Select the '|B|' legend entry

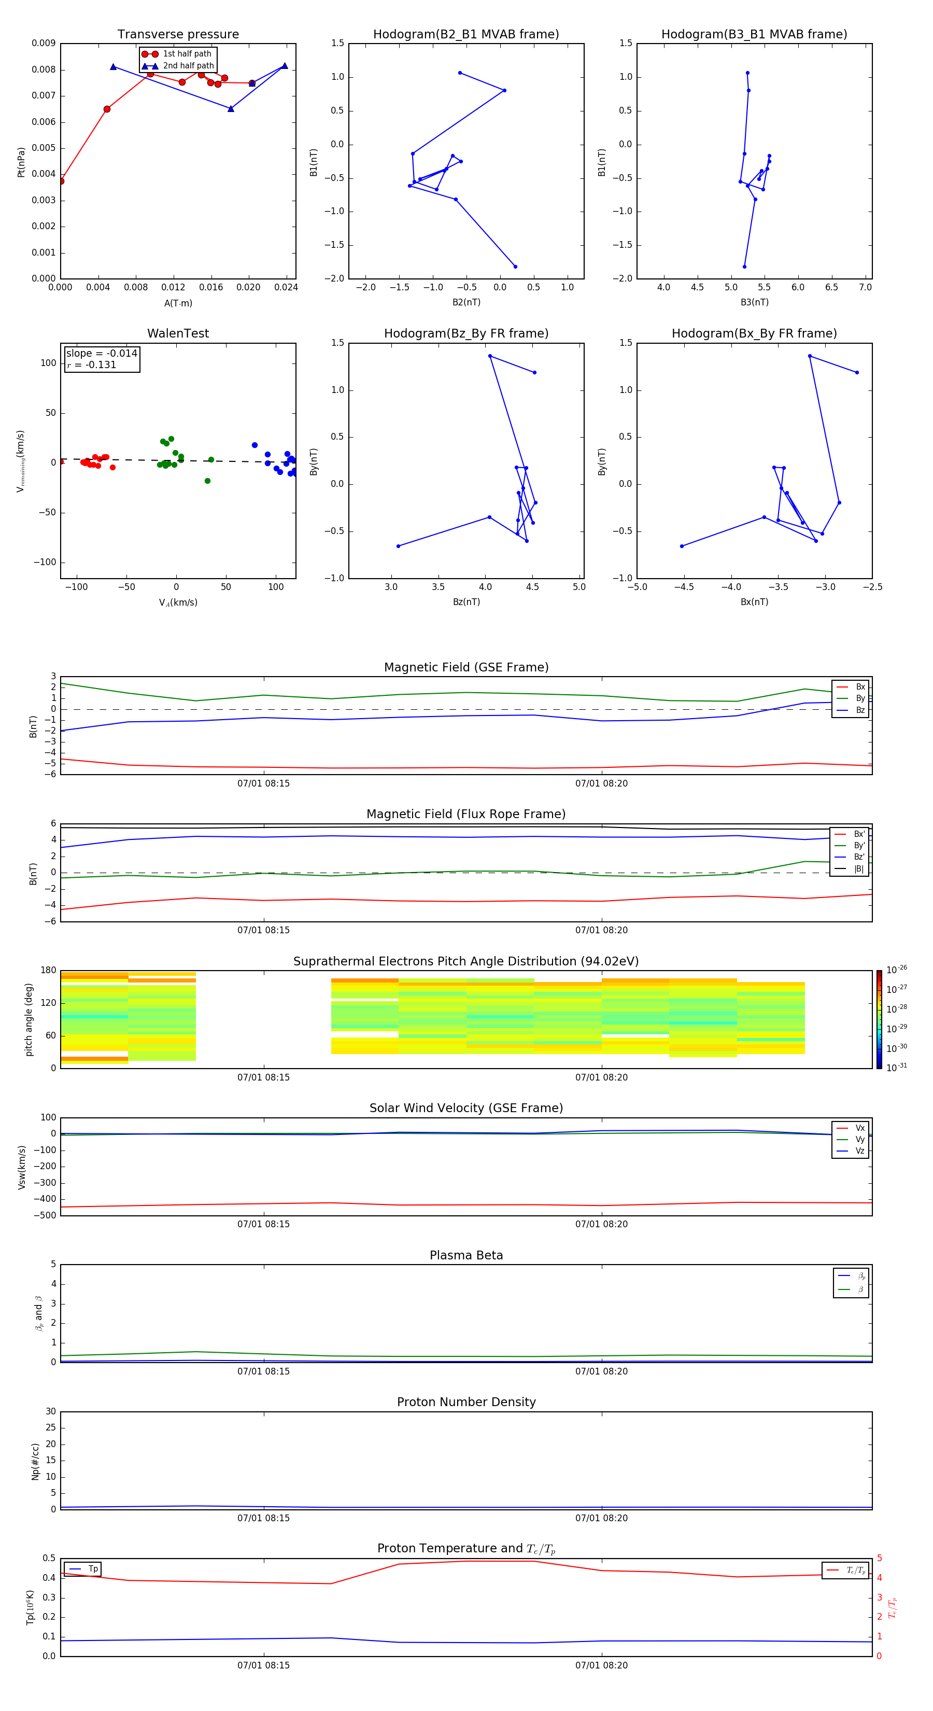[x=850, y=869]
